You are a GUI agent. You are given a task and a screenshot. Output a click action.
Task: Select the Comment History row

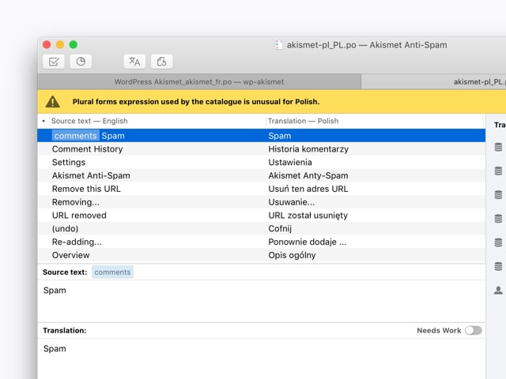(87, 149)
